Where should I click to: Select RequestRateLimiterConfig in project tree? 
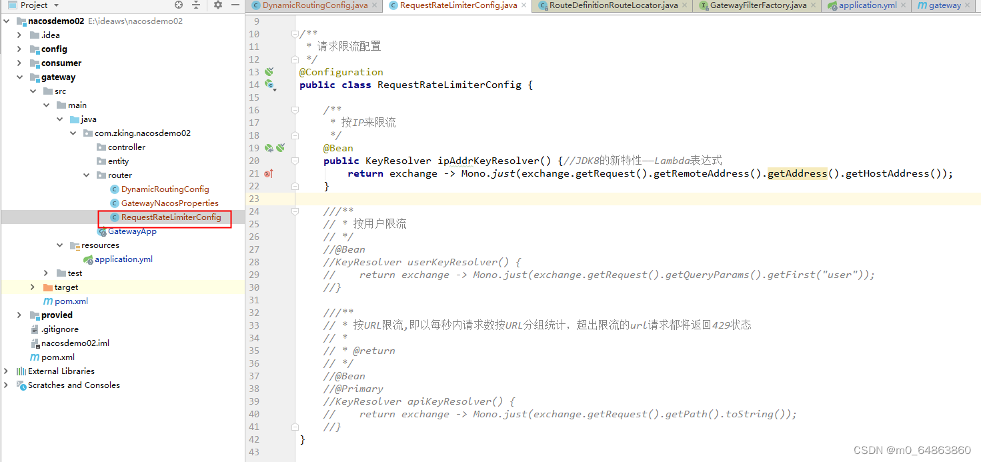coord(171,217)
